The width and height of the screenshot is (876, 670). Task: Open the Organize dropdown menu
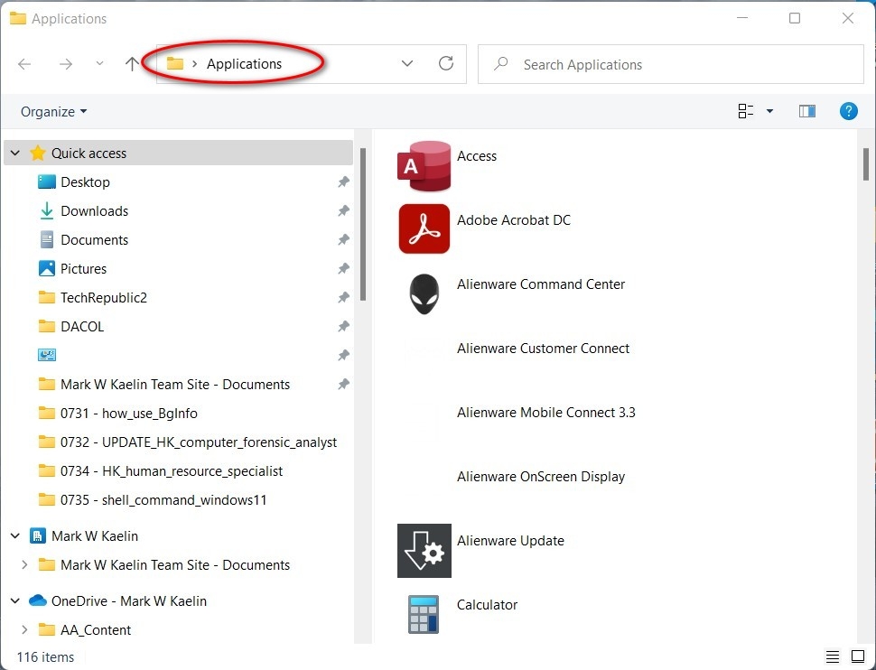(54, 112)
